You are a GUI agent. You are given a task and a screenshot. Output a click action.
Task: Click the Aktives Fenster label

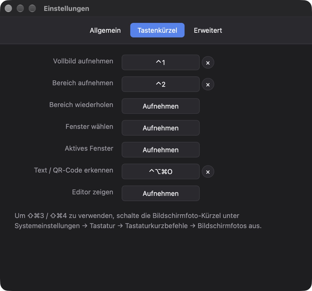[89, 149]
